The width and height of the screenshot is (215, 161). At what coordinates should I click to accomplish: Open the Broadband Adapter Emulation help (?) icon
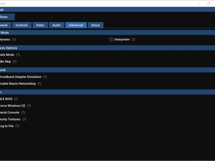[45, 77]
